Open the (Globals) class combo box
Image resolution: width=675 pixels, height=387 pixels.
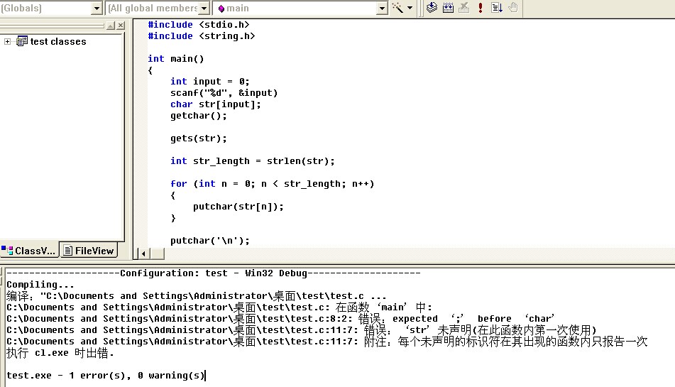tap(97, 9)
